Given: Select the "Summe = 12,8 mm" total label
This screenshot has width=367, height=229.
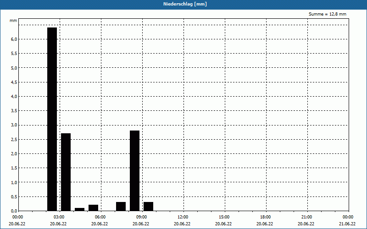Looking at the screenshot, I should point(327,14).
